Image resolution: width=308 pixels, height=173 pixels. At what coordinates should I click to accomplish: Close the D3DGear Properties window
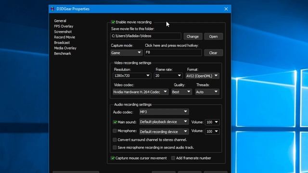coord(226,9)
